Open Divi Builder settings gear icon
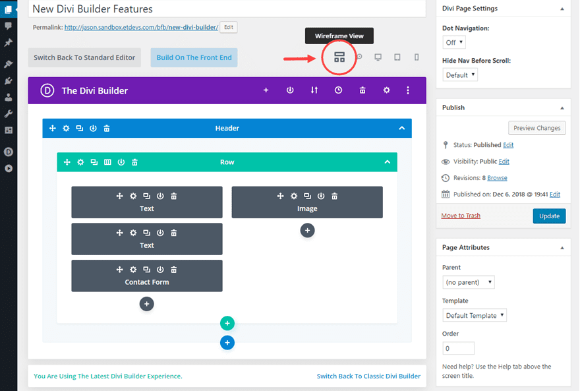The width and height of the screenshot is (580, 391). (386, 90)
